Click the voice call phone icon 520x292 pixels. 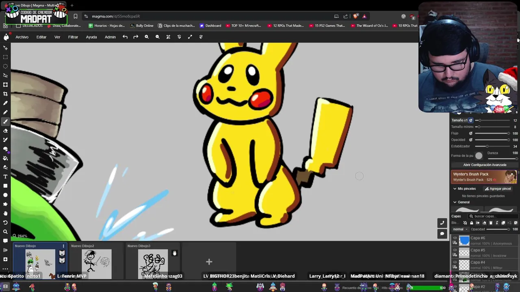pos(442,223)
